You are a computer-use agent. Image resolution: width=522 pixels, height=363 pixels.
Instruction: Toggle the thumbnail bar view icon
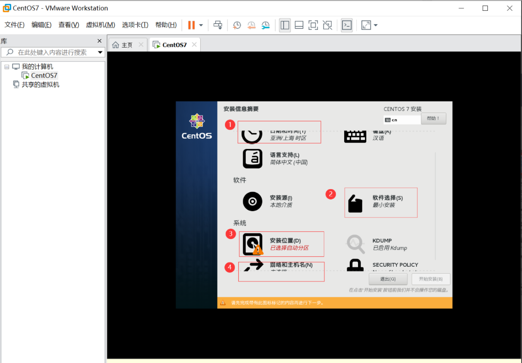click(x=299, y=25)
